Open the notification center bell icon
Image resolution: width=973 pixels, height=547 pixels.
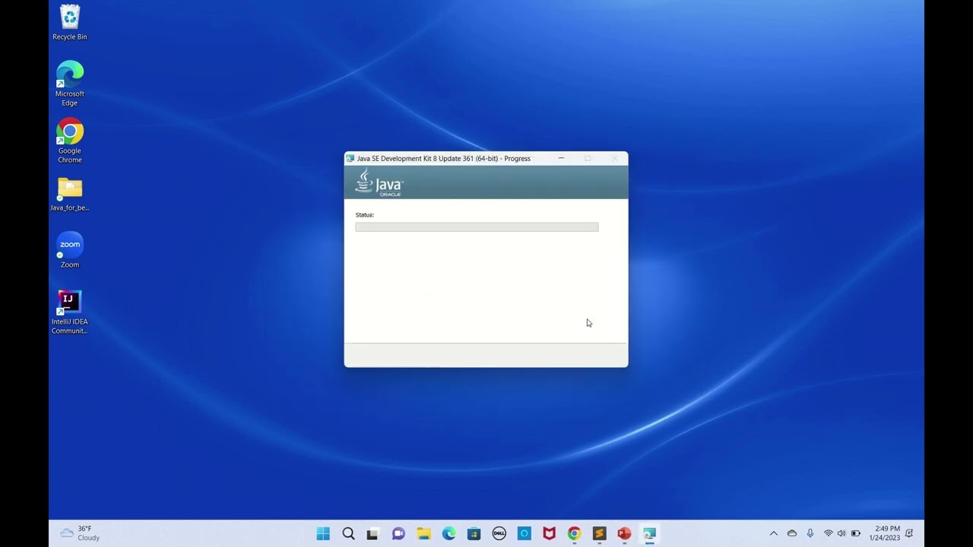(909, 533)
